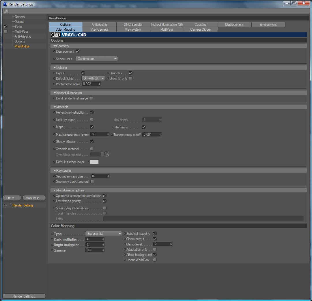The width and height of the screenshot is (312, 301).
Task: Open the Environment tab
Action: 268,25
